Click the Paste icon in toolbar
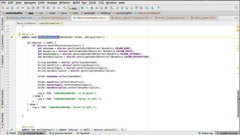 tap(37, 8)
